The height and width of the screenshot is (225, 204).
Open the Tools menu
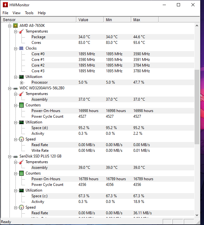click(29, 13)
